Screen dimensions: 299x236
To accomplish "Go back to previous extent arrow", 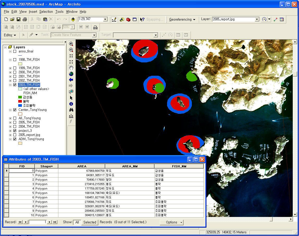I will click(71, 80).
